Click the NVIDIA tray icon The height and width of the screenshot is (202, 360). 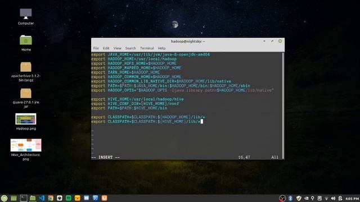click(x=306, y=198)
